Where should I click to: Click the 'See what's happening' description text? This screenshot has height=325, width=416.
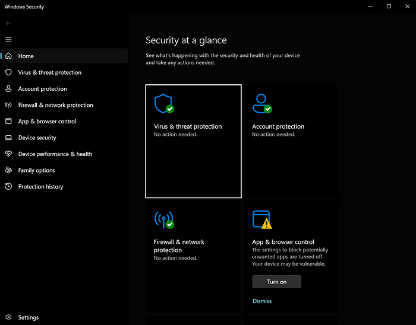223,59
